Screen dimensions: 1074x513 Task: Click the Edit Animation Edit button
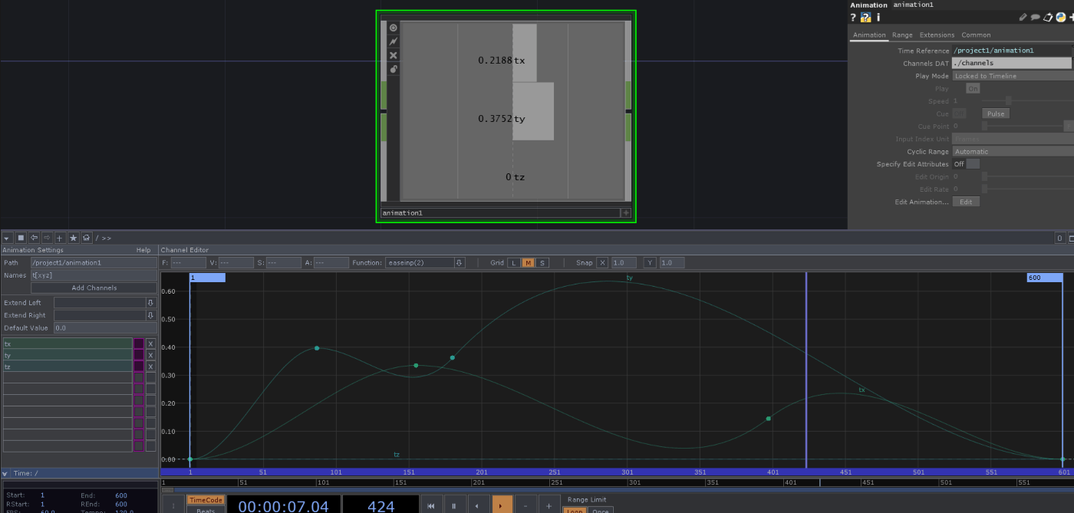[x=966, y=202]
